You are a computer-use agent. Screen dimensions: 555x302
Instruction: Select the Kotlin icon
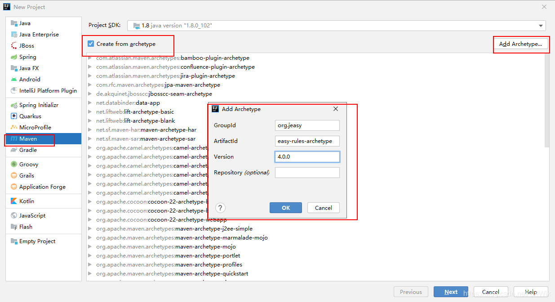(x=14, y=201)
